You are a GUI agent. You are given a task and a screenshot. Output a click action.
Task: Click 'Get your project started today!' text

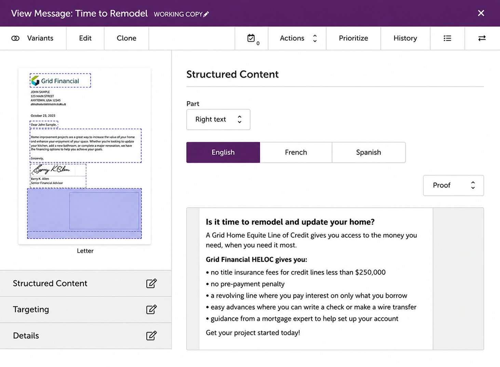coord(253,333)
